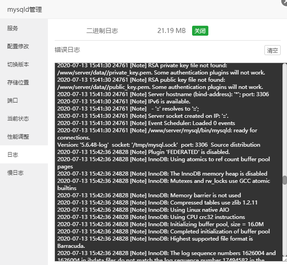The width and height of the screenshot is (287, 265).
Task: Click log line 'Compressed tables use zlib 1.2.11'
Action: pos(157,203)
